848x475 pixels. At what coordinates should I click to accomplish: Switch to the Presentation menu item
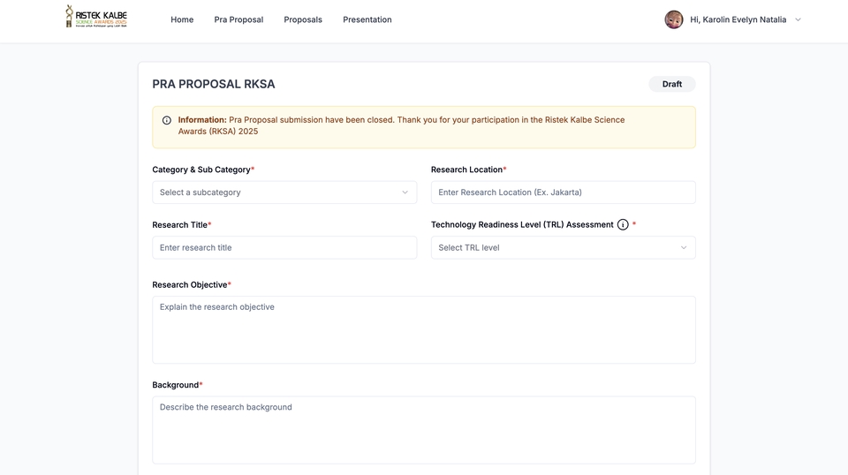[x=367, y=19]
